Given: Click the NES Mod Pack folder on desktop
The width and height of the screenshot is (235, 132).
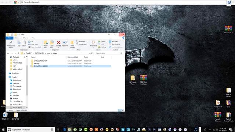Looking at the screenshot, I should 133,80.
